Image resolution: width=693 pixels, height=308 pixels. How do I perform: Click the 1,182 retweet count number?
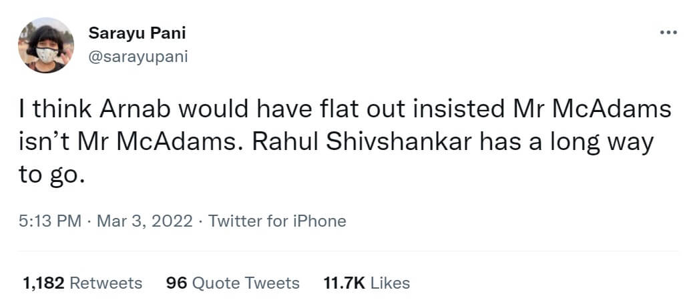pos(44,283)
